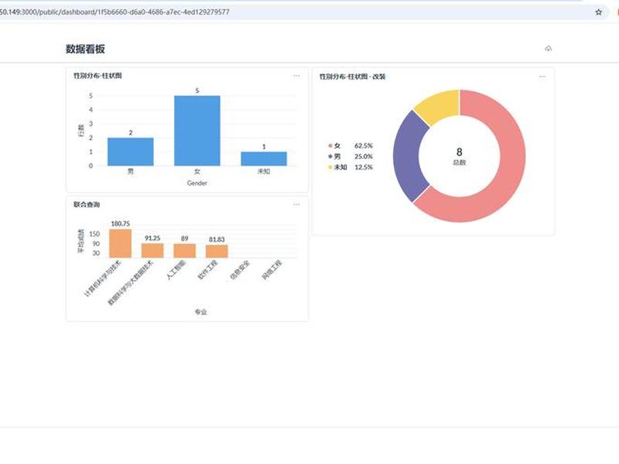This screenshot has width=619, height=464.
Task: Click the orange bar labeled 91.25
Action: click(152, 251)
